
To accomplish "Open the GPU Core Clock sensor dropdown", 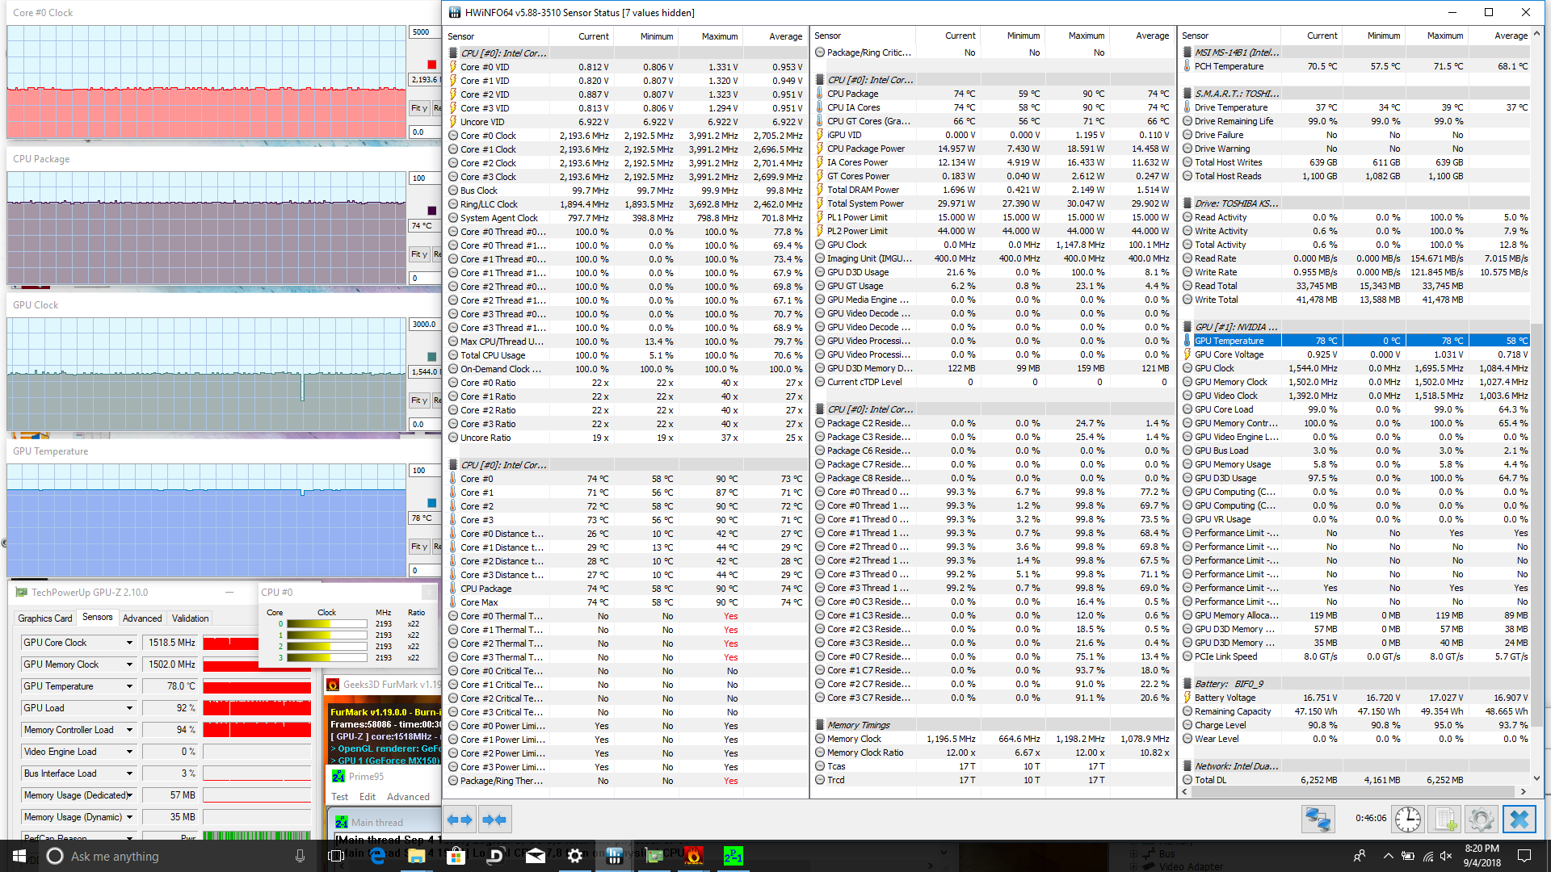I will coord(129,643).
